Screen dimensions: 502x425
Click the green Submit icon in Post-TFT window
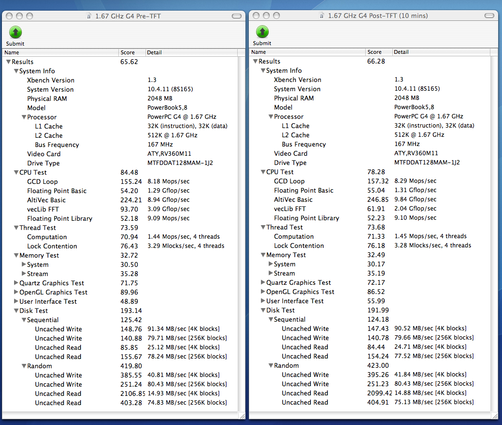coord(262,32)
